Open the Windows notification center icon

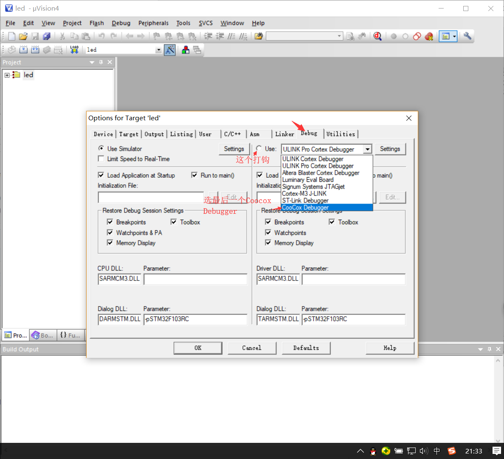[497, 451]
